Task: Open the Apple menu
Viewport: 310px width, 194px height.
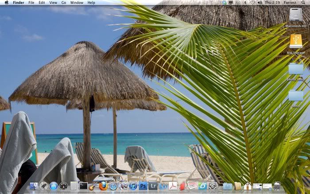Action: click(x=6, y=3)
